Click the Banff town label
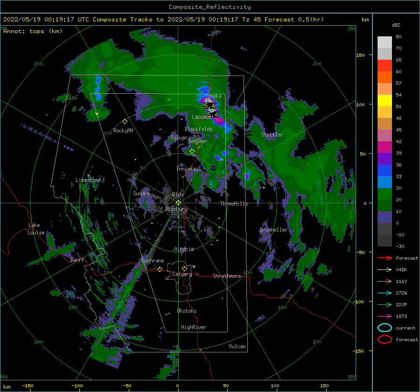This screenshot has height=392, width=420. coord(77,260)
